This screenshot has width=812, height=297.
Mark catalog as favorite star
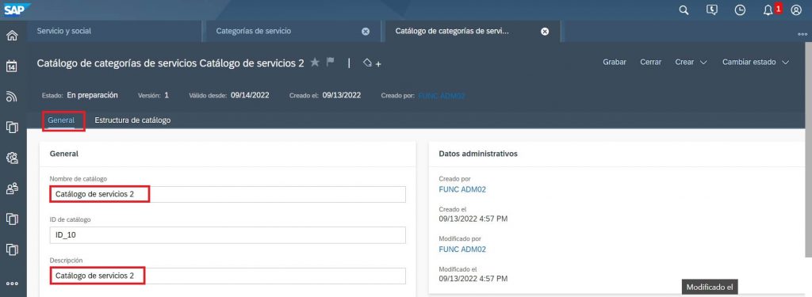tap(315, 62)
